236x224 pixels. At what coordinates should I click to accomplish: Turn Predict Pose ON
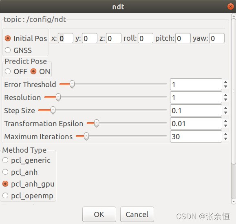point(33,71)
